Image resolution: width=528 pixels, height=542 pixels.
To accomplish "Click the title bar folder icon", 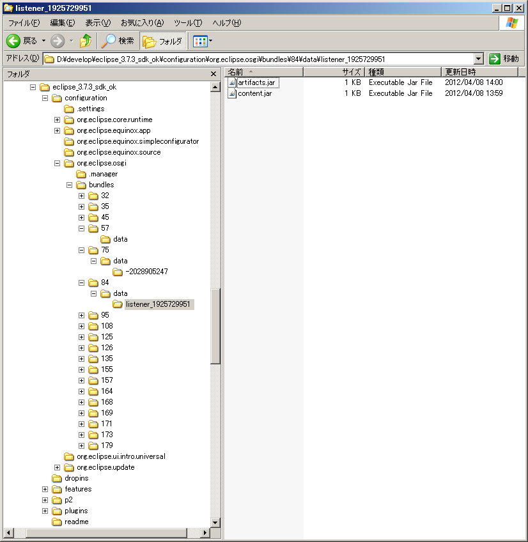I will tap(8, 8).
